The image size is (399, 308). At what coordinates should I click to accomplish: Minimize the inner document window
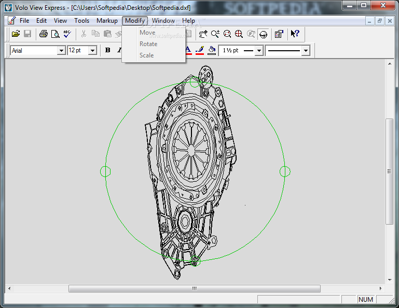[369, 21]
